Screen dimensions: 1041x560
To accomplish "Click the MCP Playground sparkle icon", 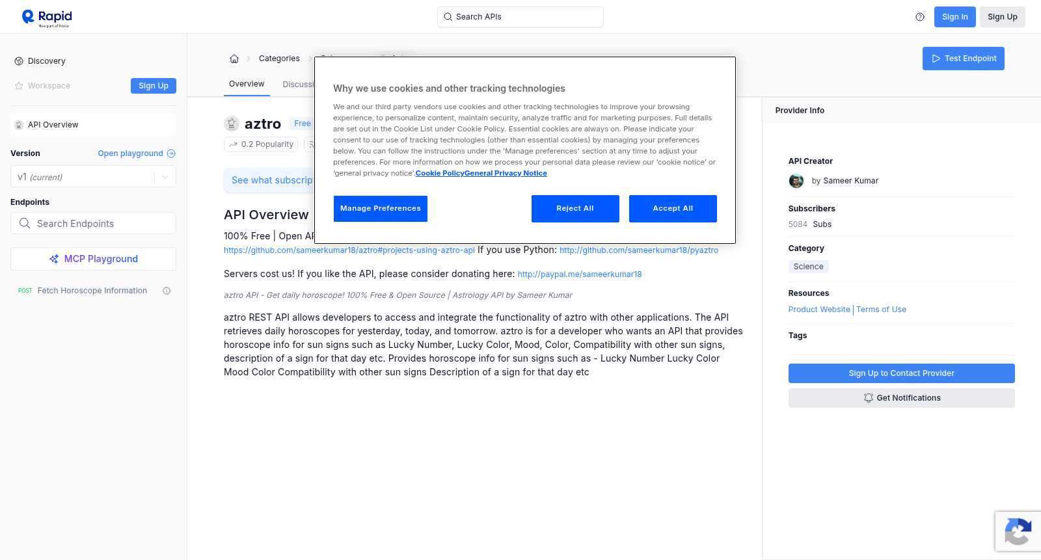I will [x=54, y=259].
